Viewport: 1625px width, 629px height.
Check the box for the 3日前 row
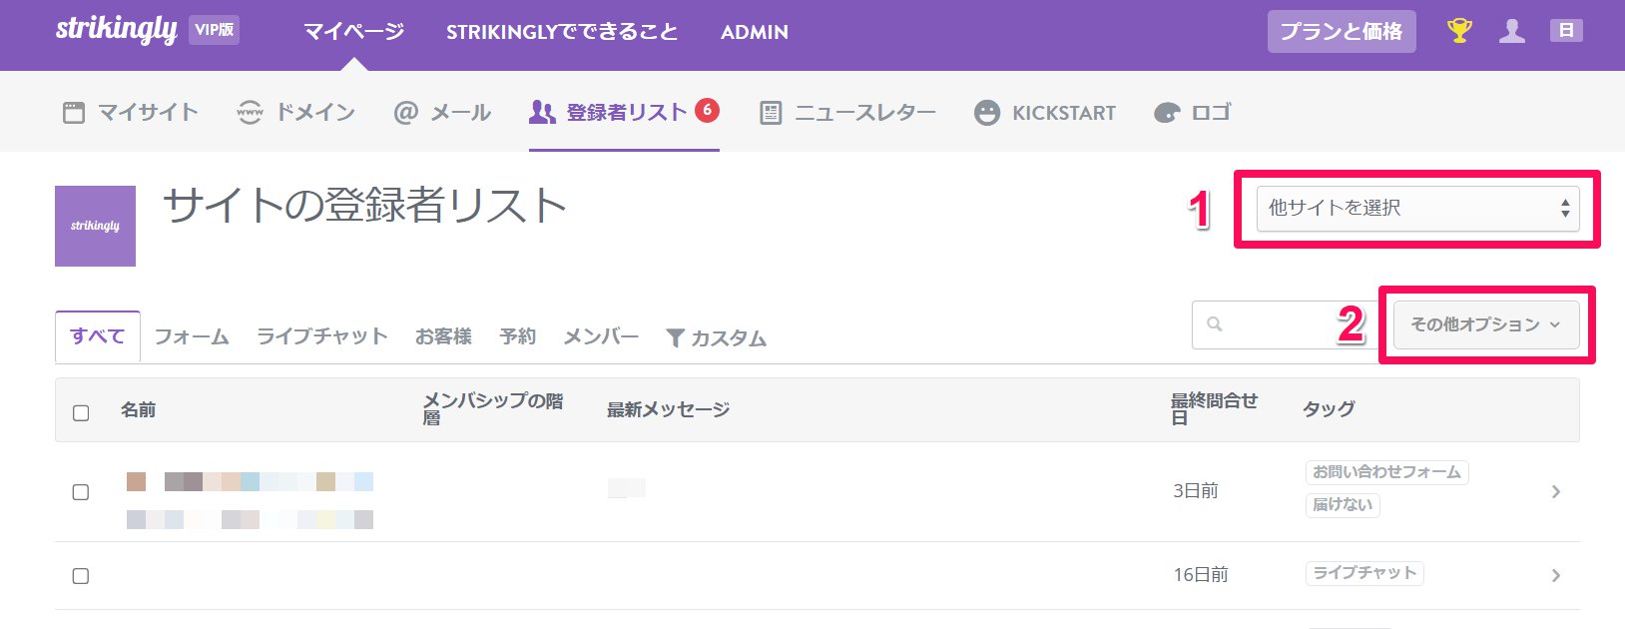[81, 492]
